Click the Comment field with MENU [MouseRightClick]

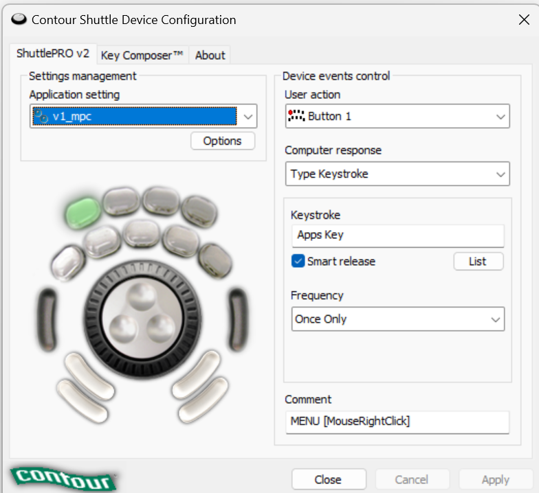397,422
